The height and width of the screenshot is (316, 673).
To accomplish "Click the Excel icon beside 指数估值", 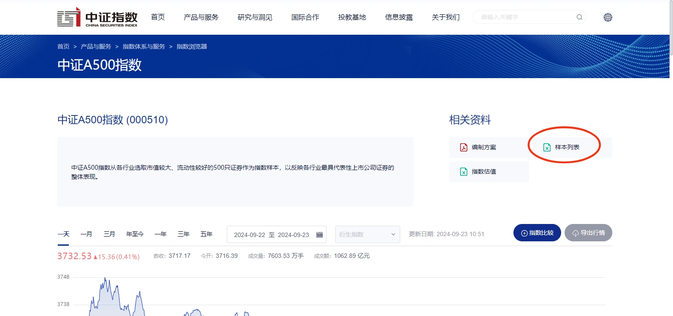I will (x=464, y=171).
